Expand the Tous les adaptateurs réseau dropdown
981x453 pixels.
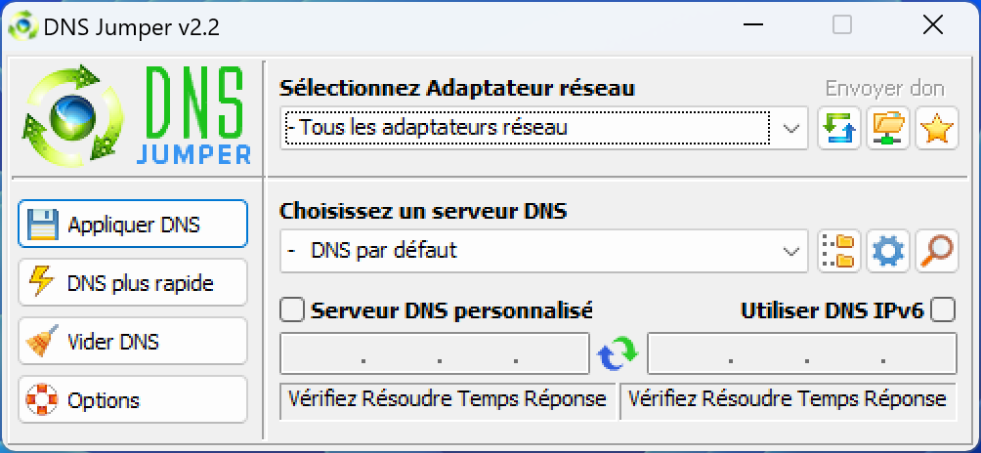543,128
